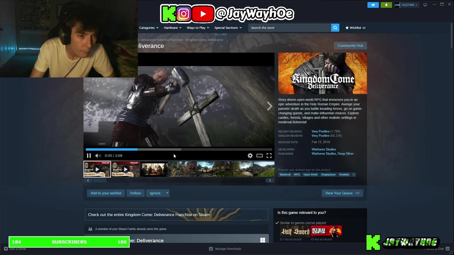The width and height of the screenshot is (454, 255).
Task: Click Manage Downloads text
Action: (228, 249)
